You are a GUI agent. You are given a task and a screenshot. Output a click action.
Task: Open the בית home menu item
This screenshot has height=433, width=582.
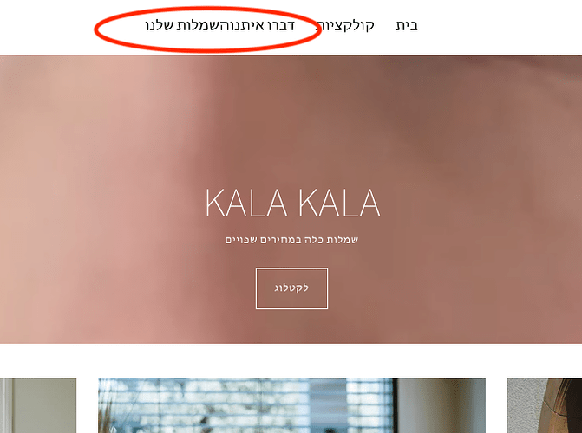pos(407,26)
